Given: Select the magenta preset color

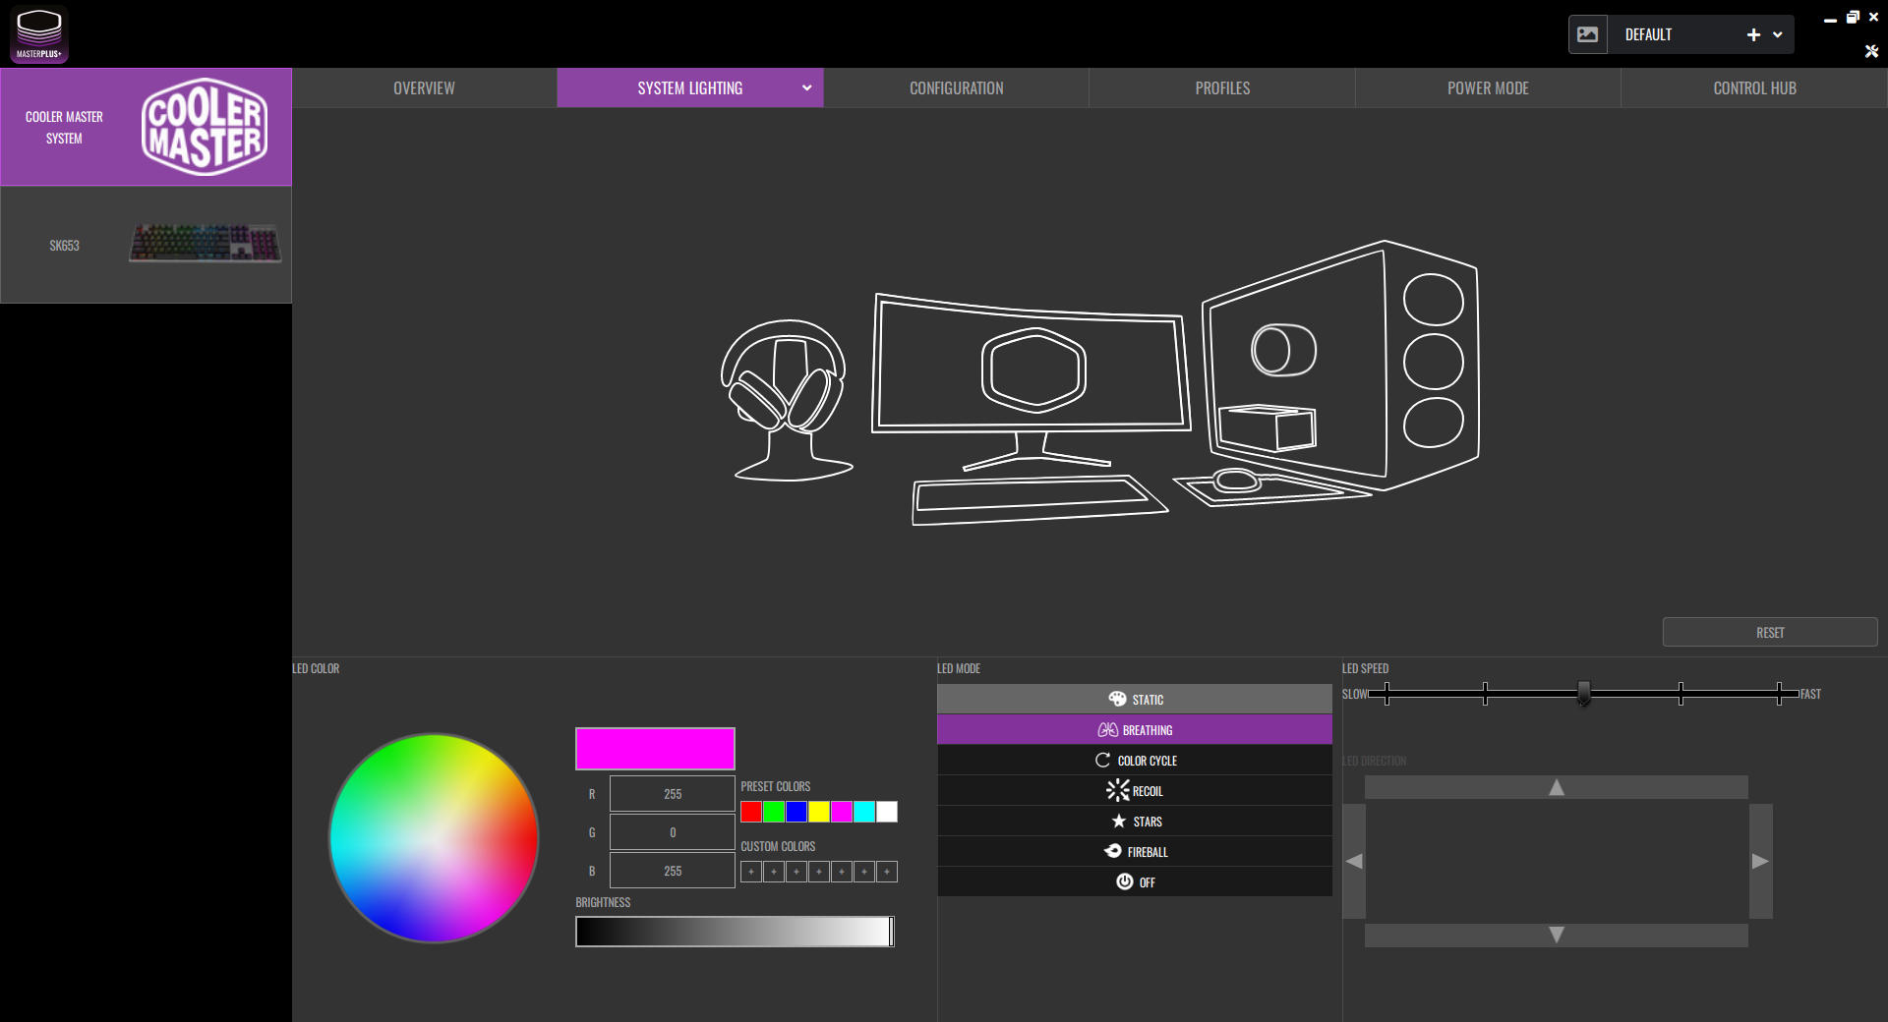Looking at the screenshot, I should [842, 812].
